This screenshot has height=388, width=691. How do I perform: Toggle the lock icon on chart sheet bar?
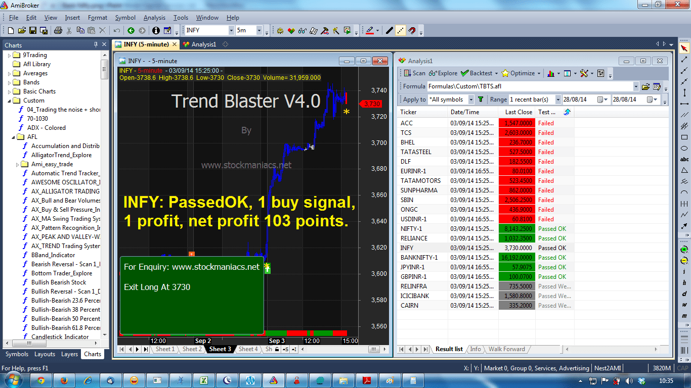277,349
